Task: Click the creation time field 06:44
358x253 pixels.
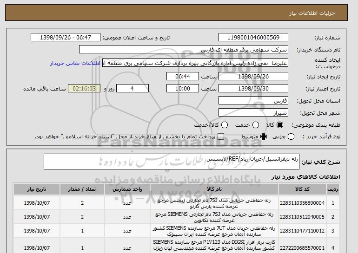Action: click(183, 76)
